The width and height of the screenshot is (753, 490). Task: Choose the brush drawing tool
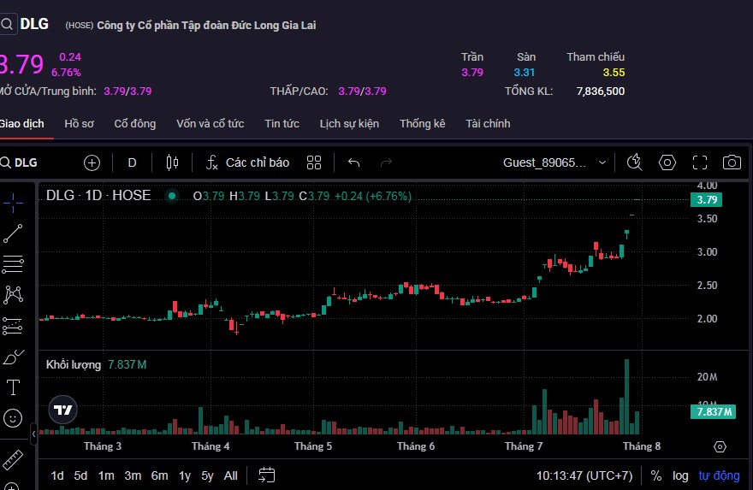13,357
